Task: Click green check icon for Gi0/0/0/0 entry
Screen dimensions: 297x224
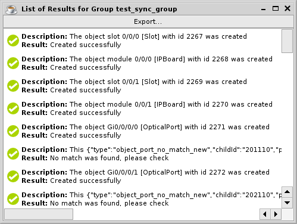Action: pyautogui.click(x=13, y=131)
